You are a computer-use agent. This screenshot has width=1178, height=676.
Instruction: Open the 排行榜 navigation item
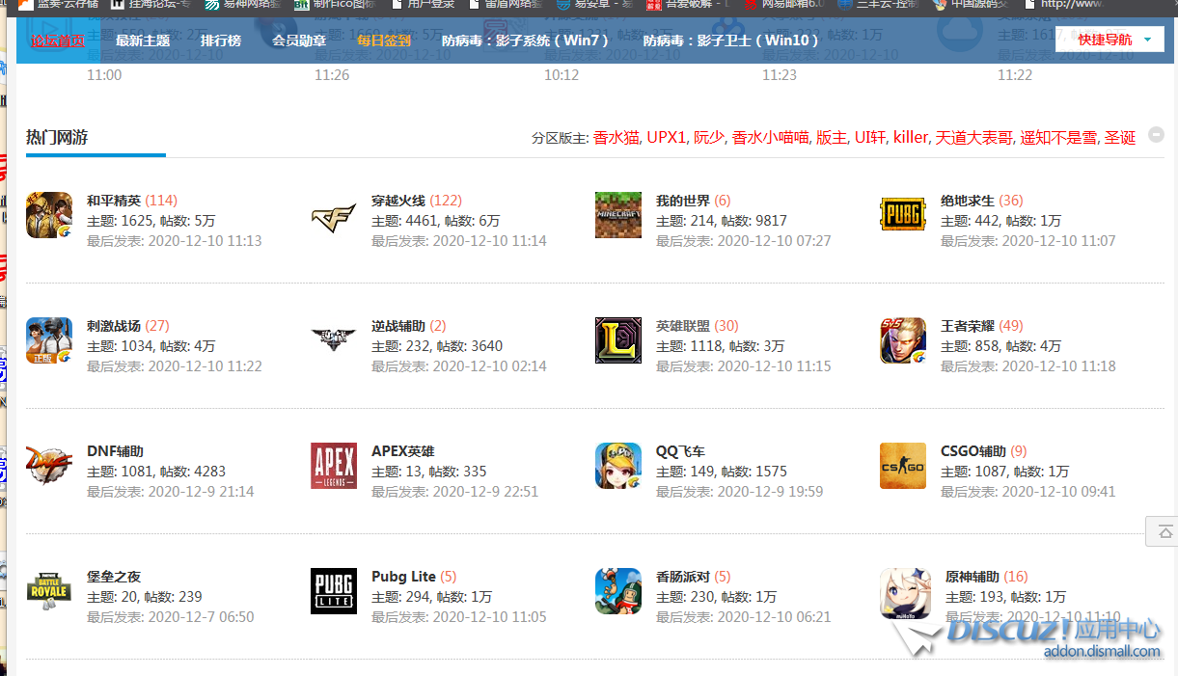point(221,41)
